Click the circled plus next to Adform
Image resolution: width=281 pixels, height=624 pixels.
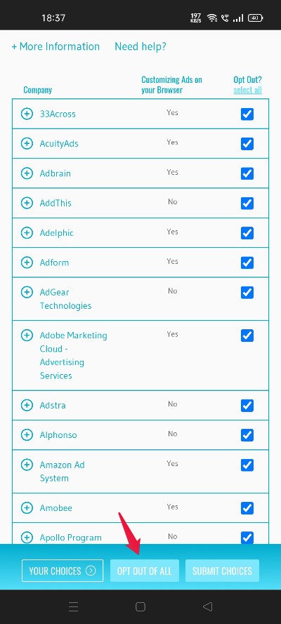point(27,263)
